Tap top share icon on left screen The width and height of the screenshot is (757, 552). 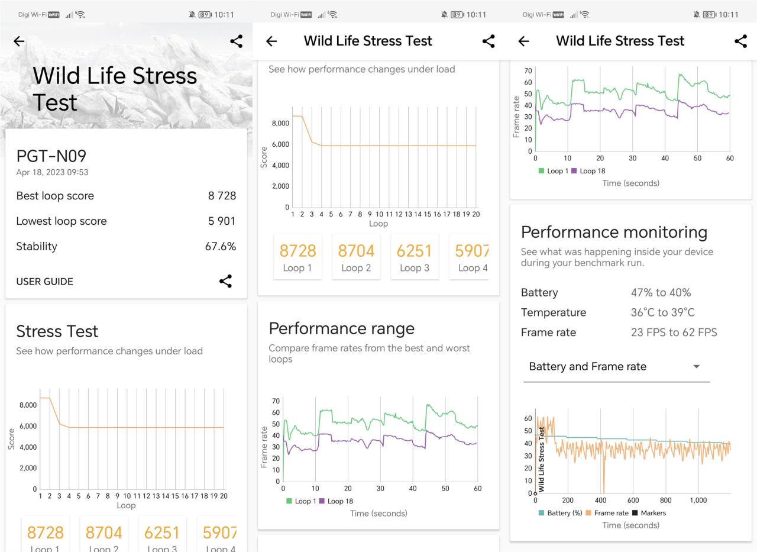click(236, 41)
